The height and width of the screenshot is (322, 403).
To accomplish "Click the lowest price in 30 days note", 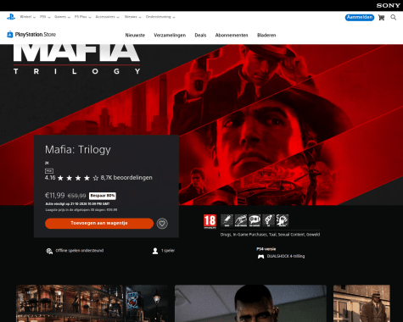I will tap(81, 210).
